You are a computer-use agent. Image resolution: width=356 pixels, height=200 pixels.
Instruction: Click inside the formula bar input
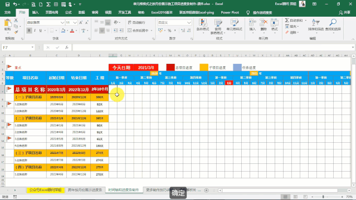[211, 47]
